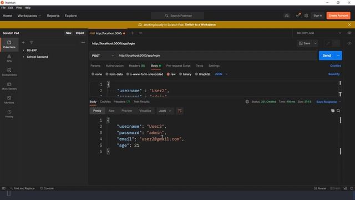Toggle the sidebar icon in status bar

pos(4,188)
